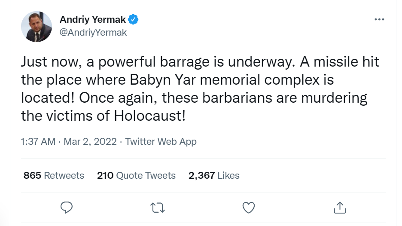Open Andriy Yermak's profile picture

37,27
